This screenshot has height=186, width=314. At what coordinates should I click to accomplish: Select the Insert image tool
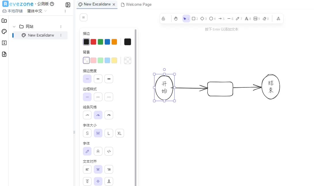point(255,19)
